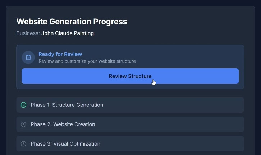Click the blank right end of Phase 3 row

point(216,144)
